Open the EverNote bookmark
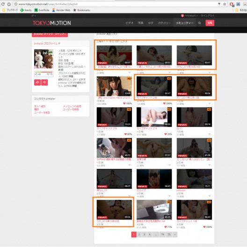The height and width of the screenshot is (247, 247). [x=42, y=10]
